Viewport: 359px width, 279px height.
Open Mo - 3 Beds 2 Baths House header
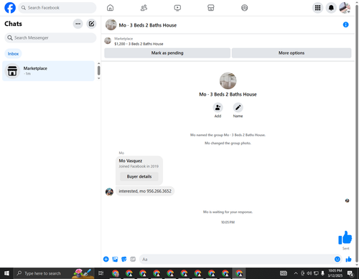click(148, 25)
